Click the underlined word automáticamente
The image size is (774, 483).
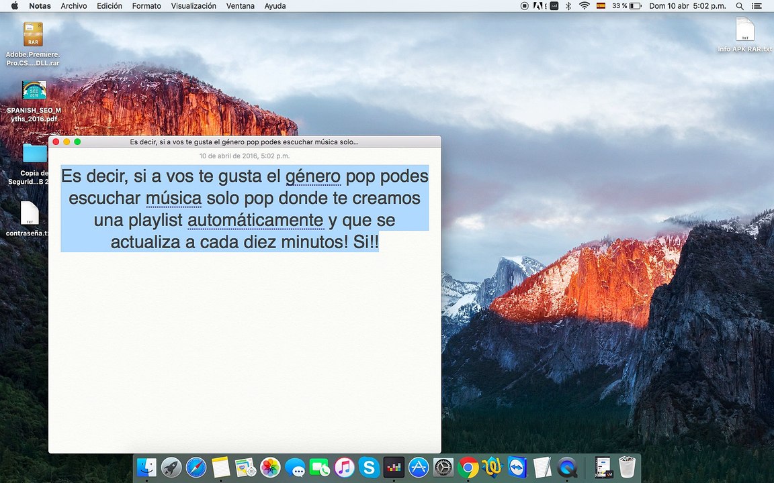(255, 220)
